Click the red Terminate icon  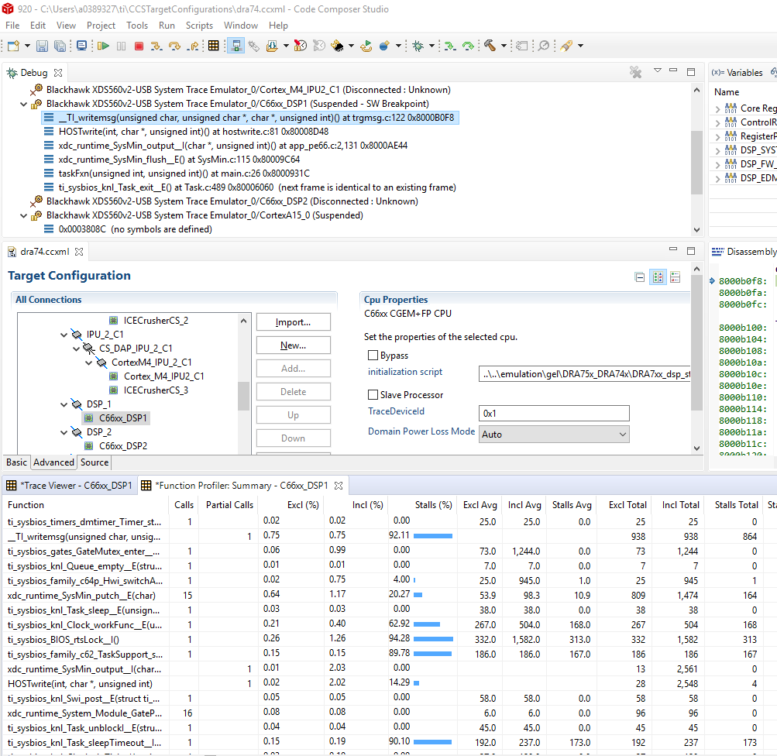[x=139, y=46]
